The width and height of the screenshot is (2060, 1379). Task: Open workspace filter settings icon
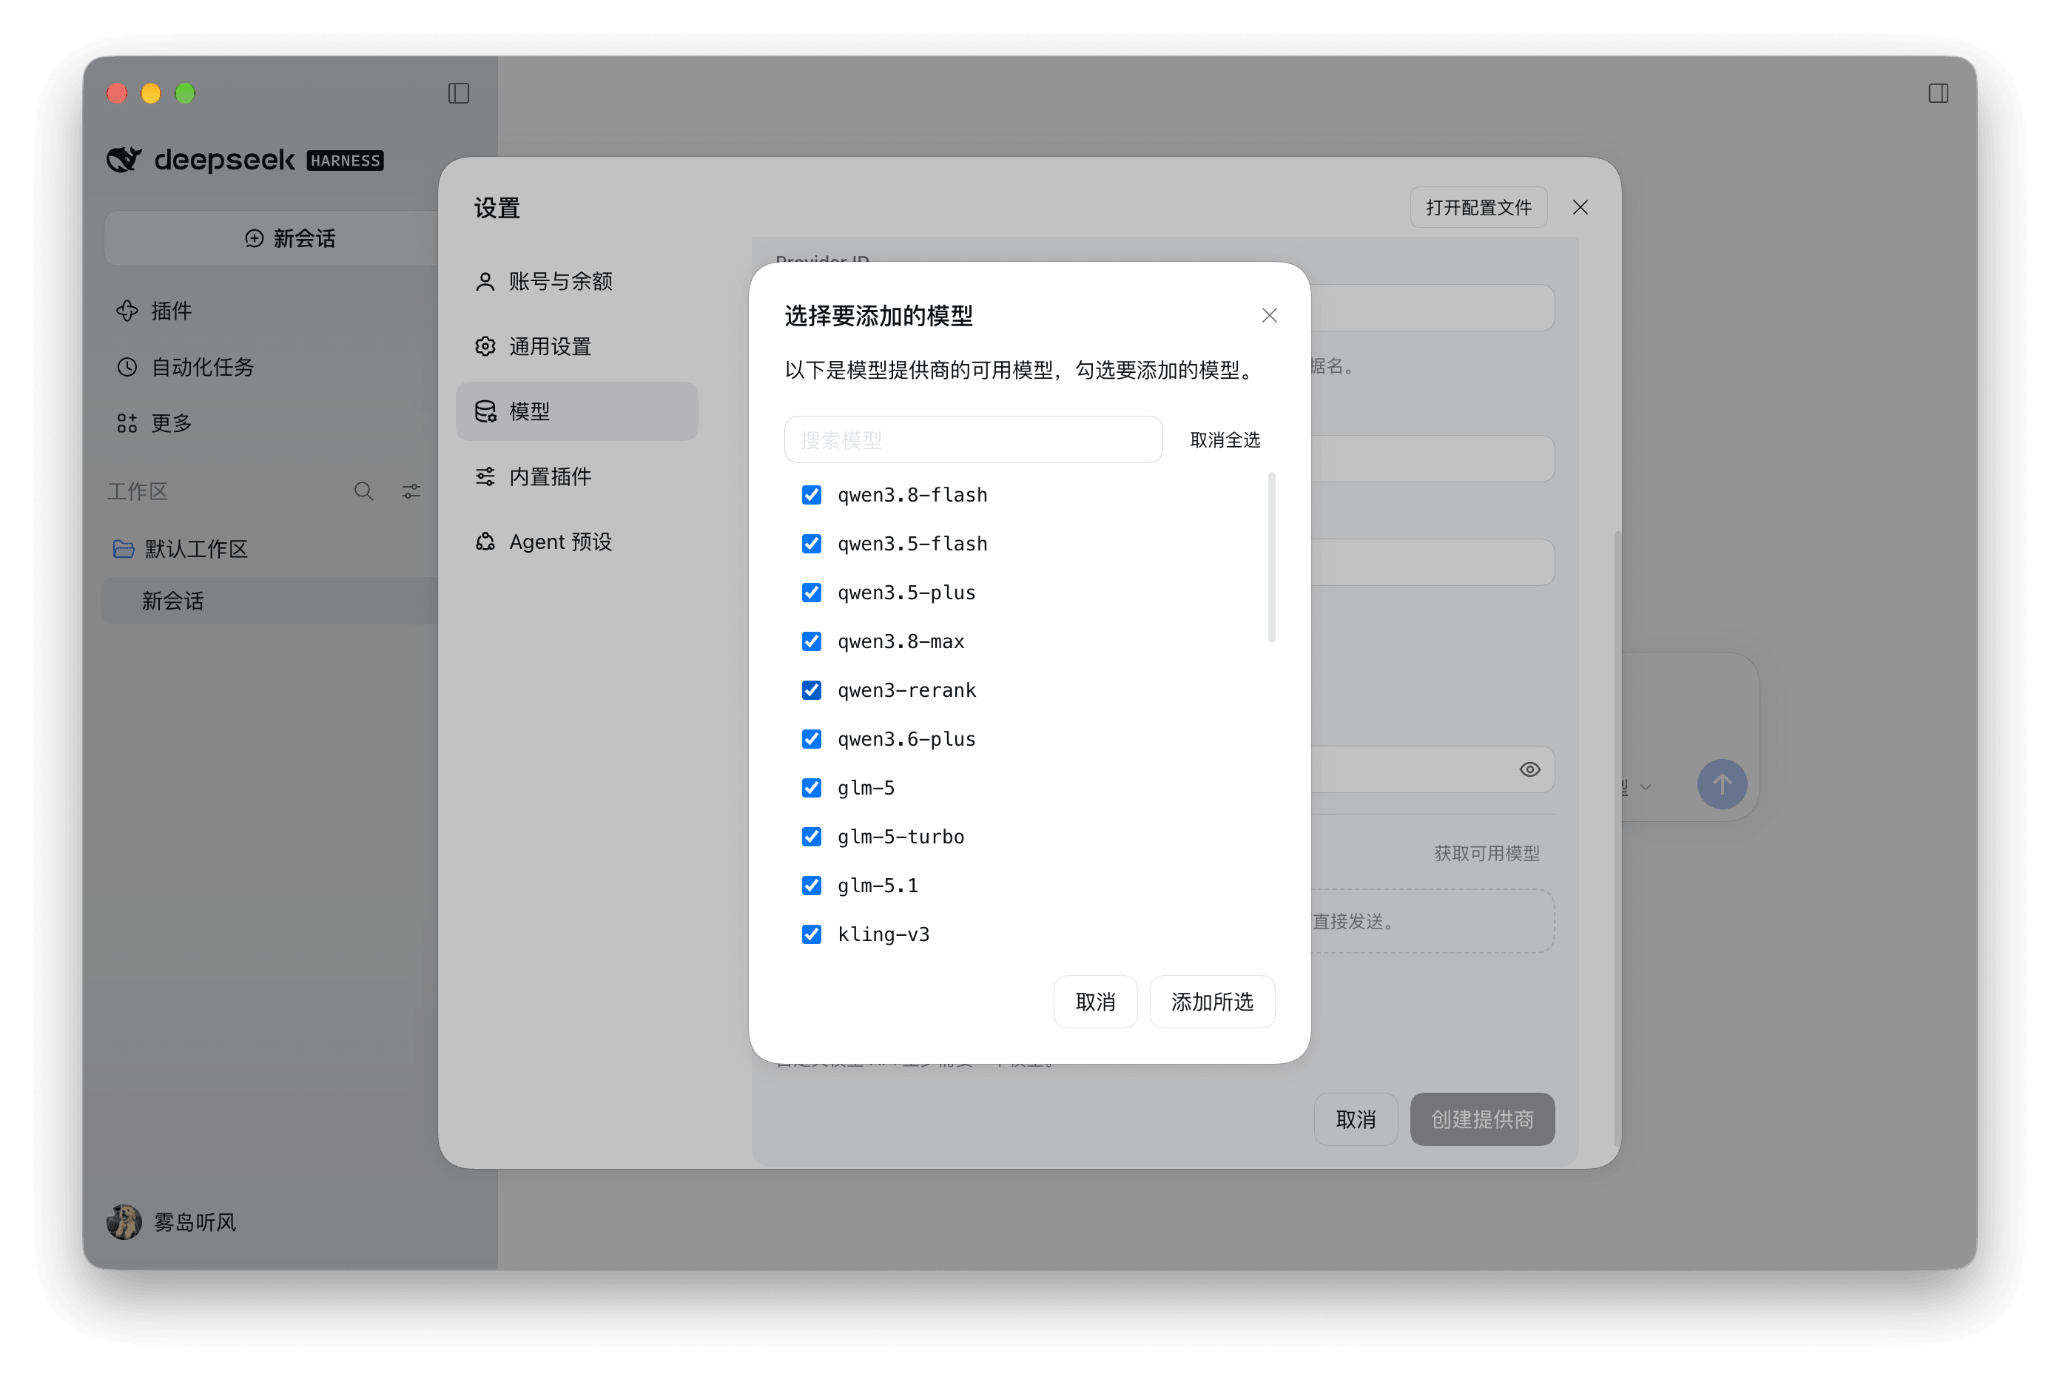click(x=411, y=490)
